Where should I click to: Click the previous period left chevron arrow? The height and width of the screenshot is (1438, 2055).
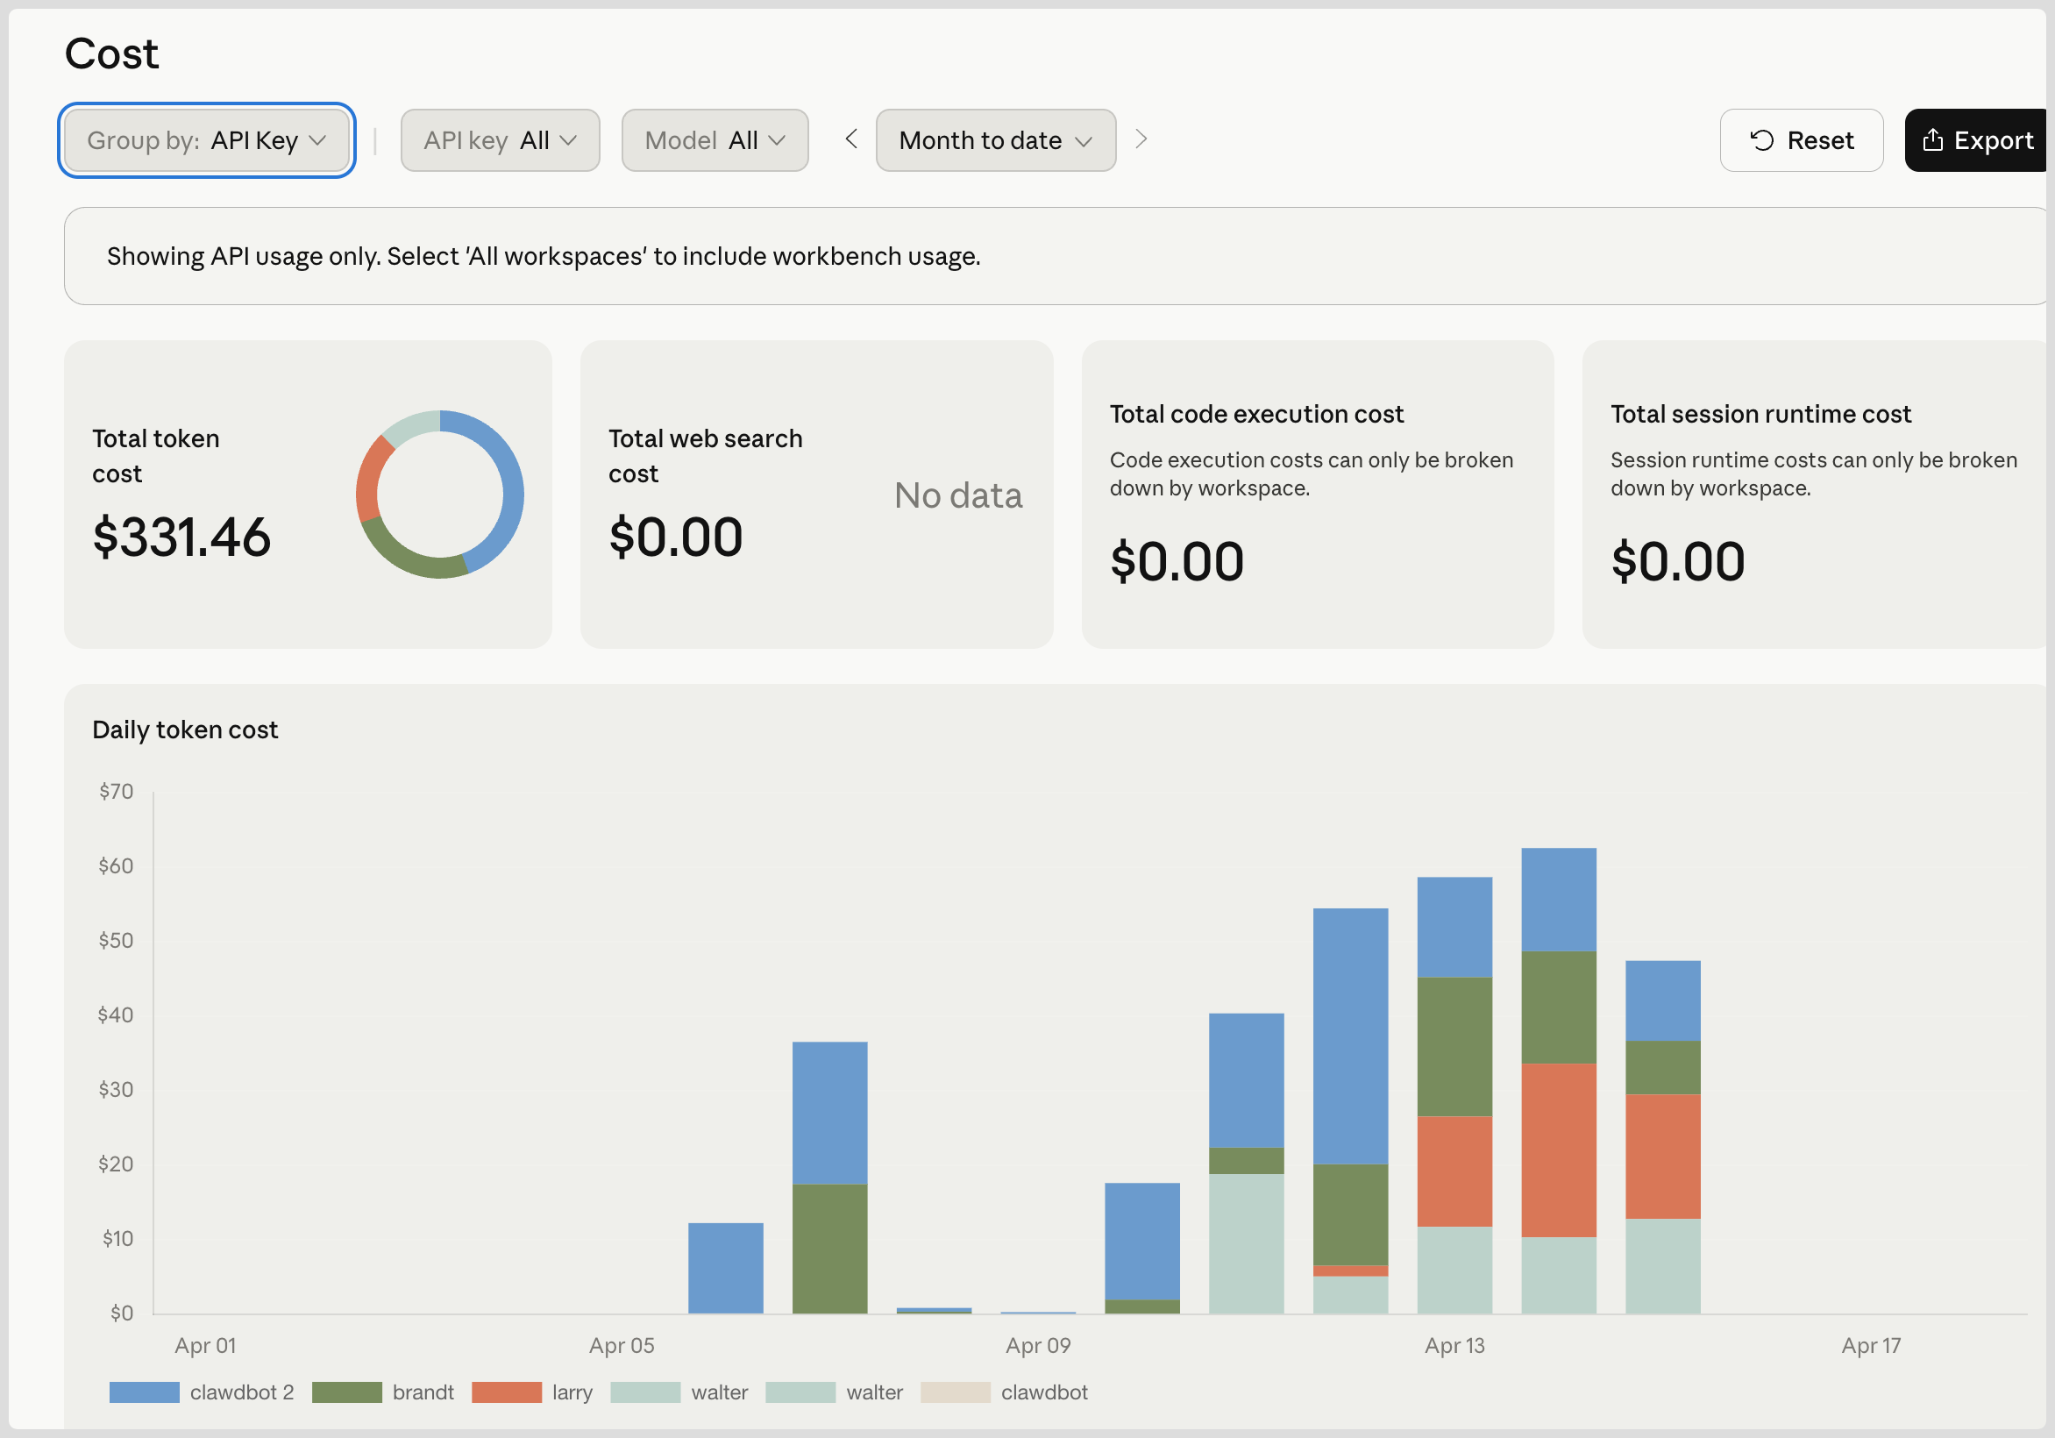(x=851, y=139)
